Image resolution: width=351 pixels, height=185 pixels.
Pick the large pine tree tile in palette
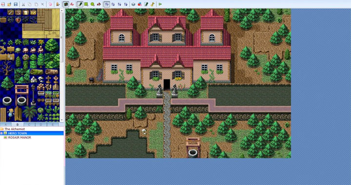7,83
